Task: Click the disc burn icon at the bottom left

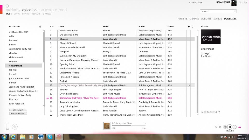Action: (15, 127)
